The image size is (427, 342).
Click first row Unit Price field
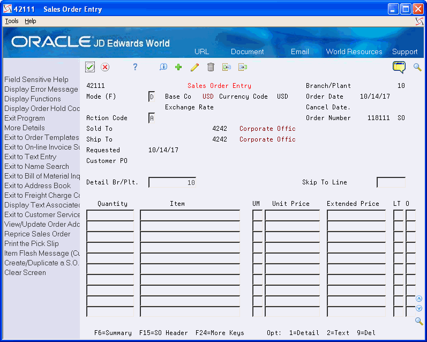click(292, 215)
